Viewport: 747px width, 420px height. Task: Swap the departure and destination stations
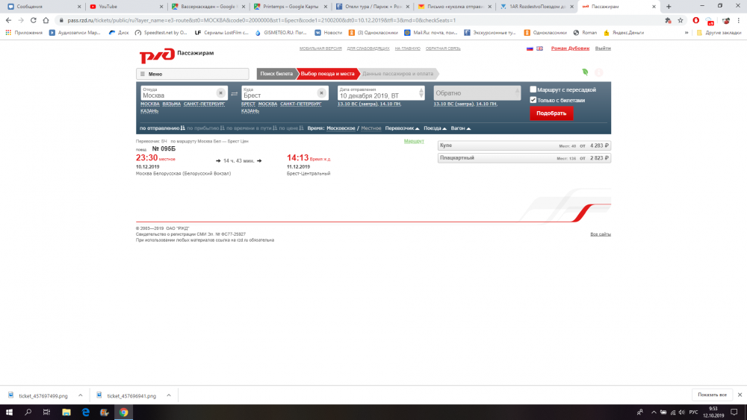[x=234, y=93]
